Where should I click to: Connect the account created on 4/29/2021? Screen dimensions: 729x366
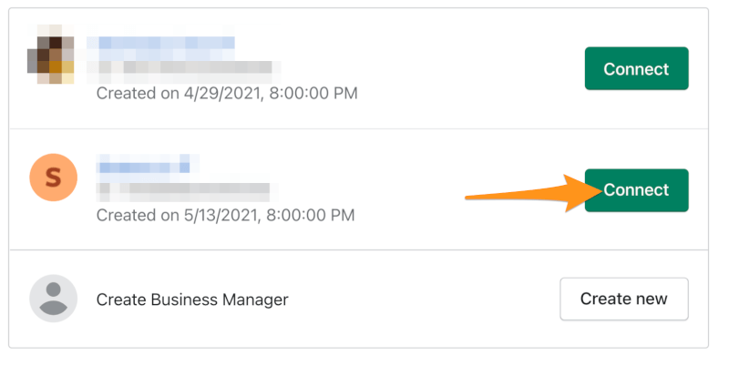coord(636,68)
